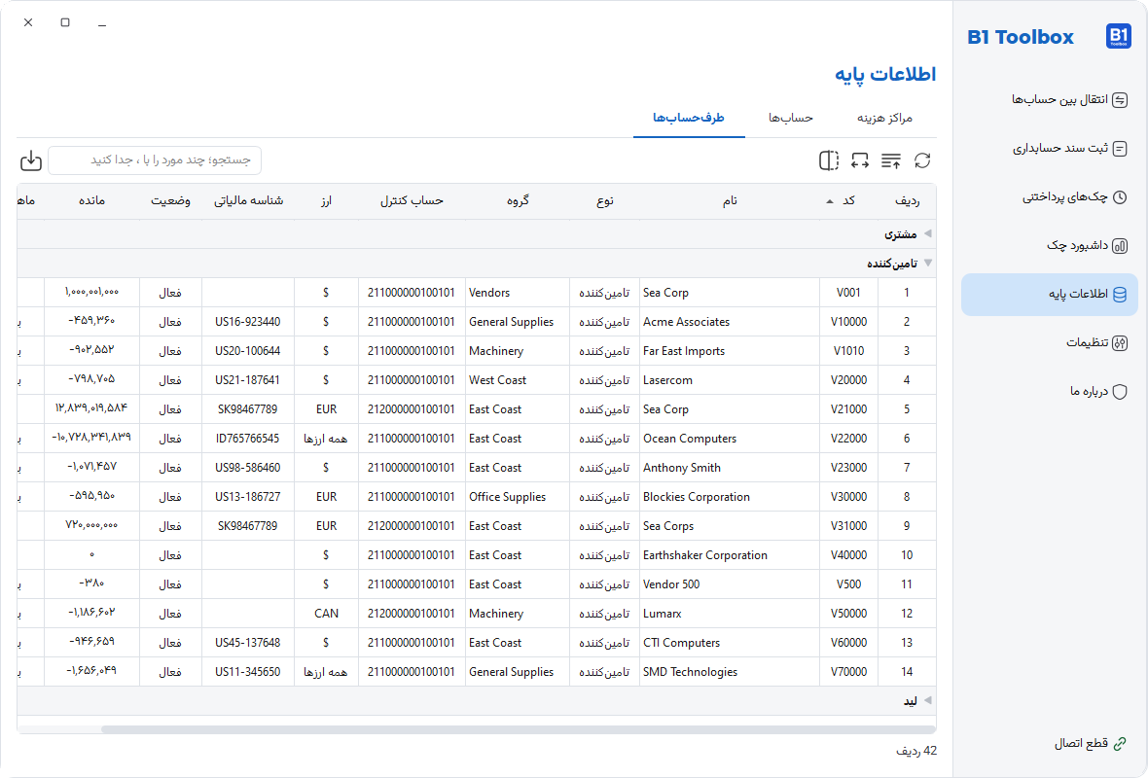
Task: Open داشبورد چک via its chart icon
Action: 1120,246
